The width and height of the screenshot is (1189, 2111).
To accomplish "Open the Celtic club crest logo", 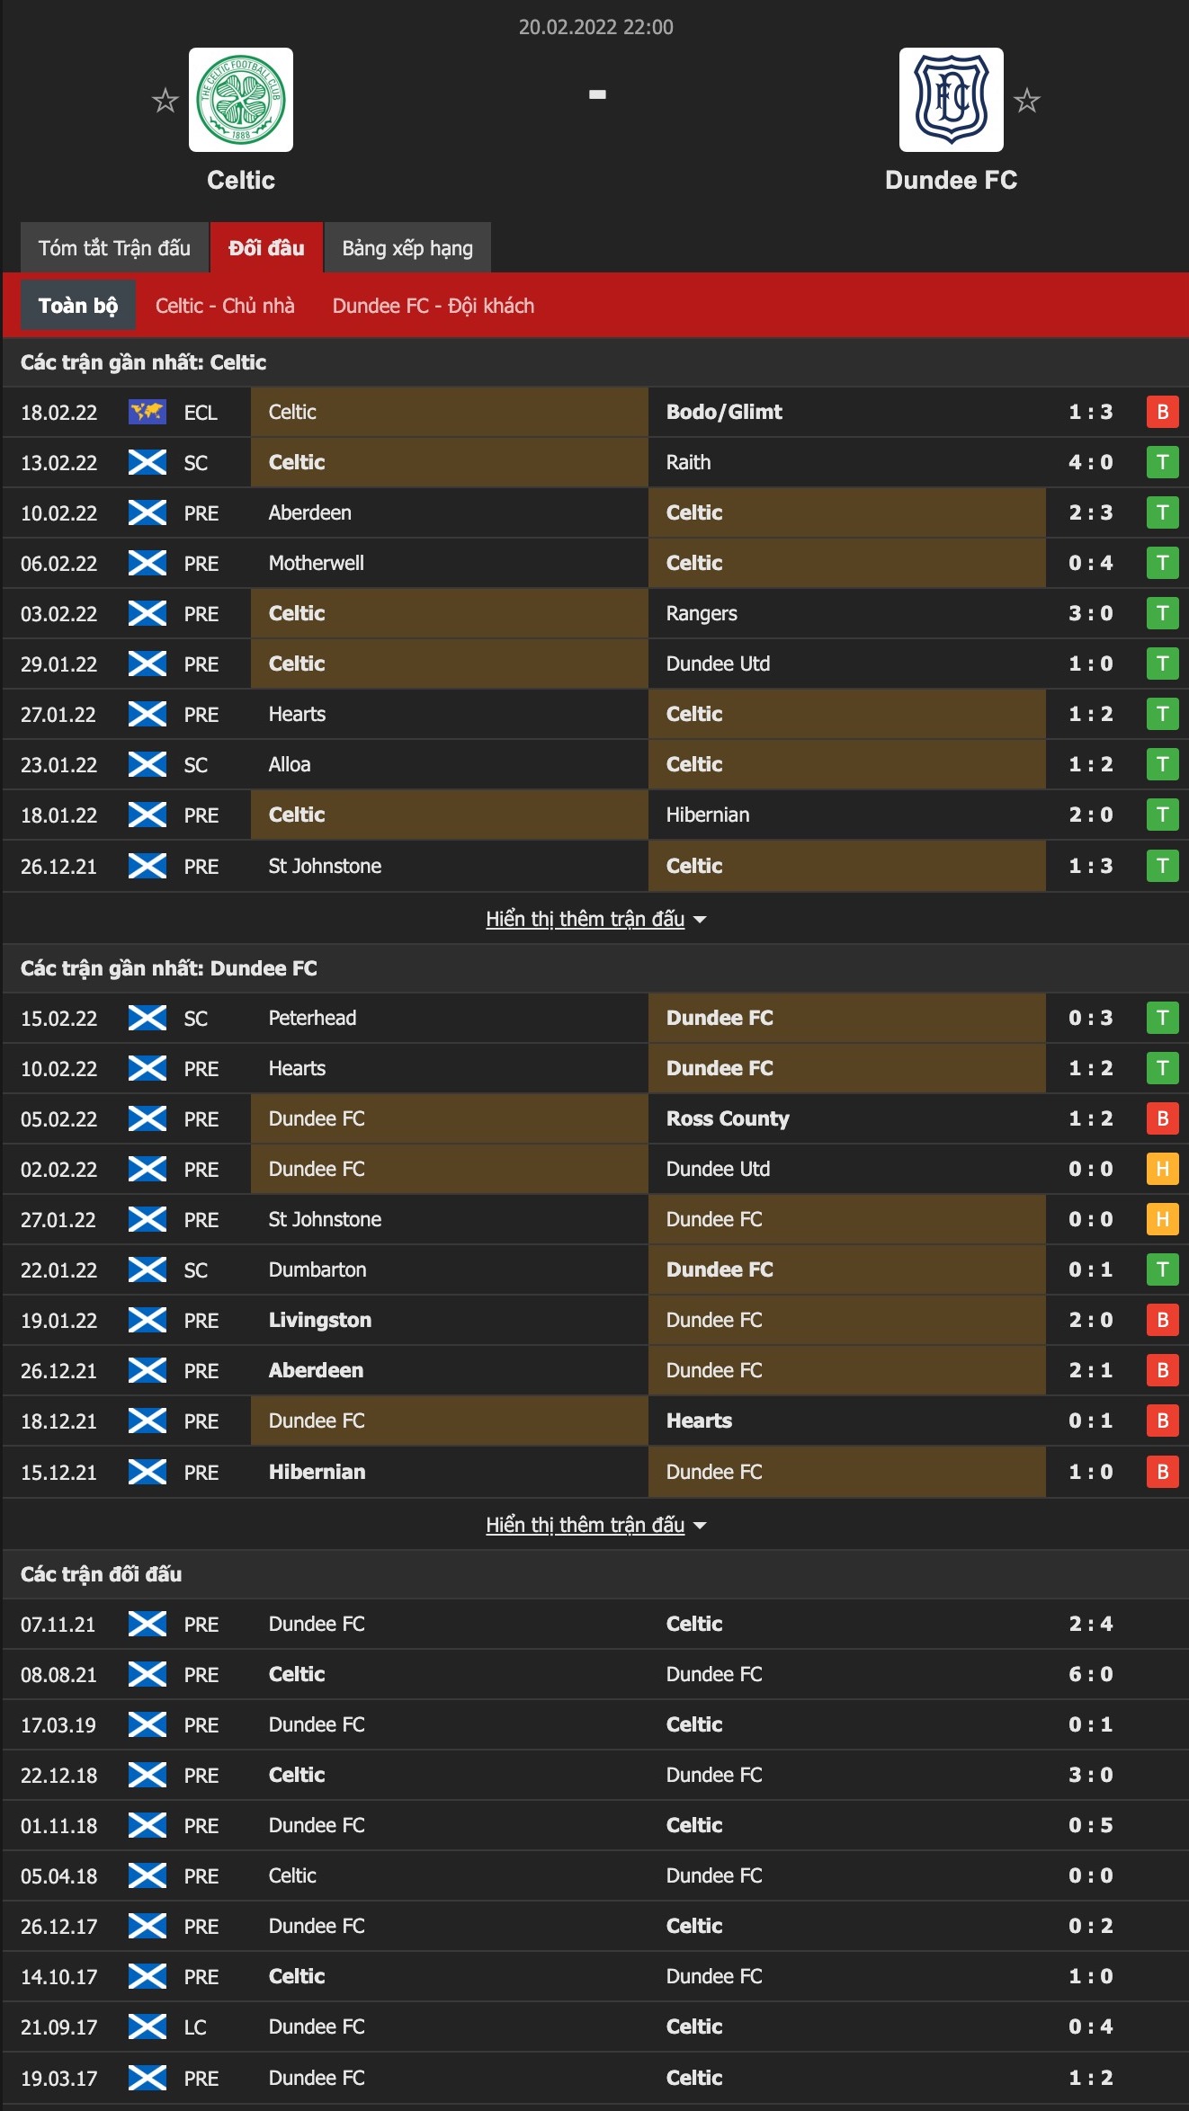I will [x=241, y=100].
